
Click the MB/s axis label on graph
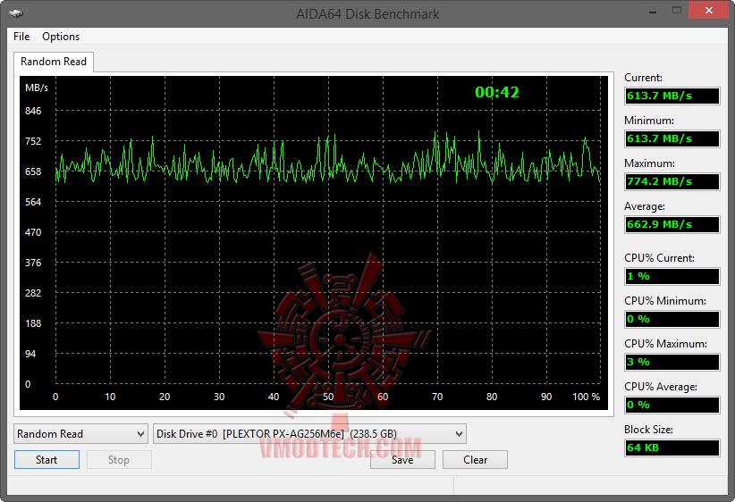pyautogui.click(x=37, y=88)
